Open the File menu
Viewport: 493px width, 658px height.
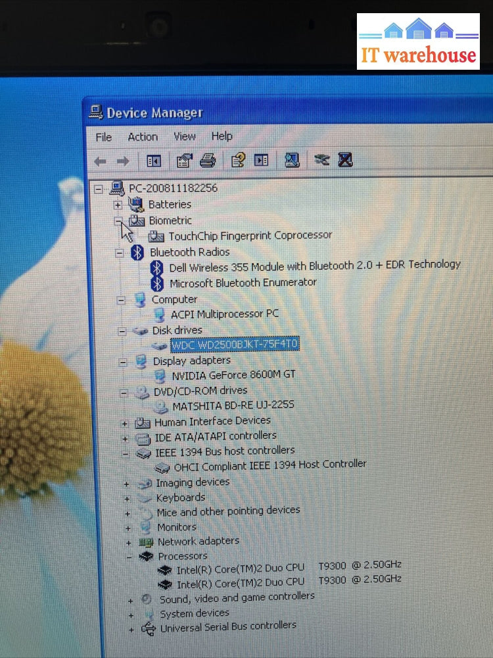104,137
